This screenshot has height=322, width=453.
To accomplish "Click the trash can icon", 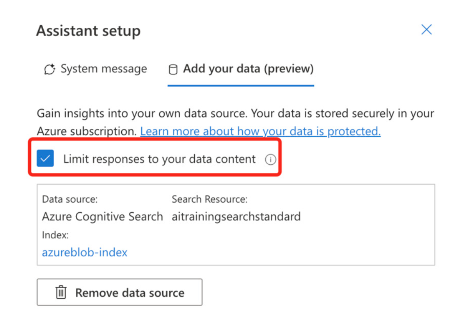I will [61, 292].
